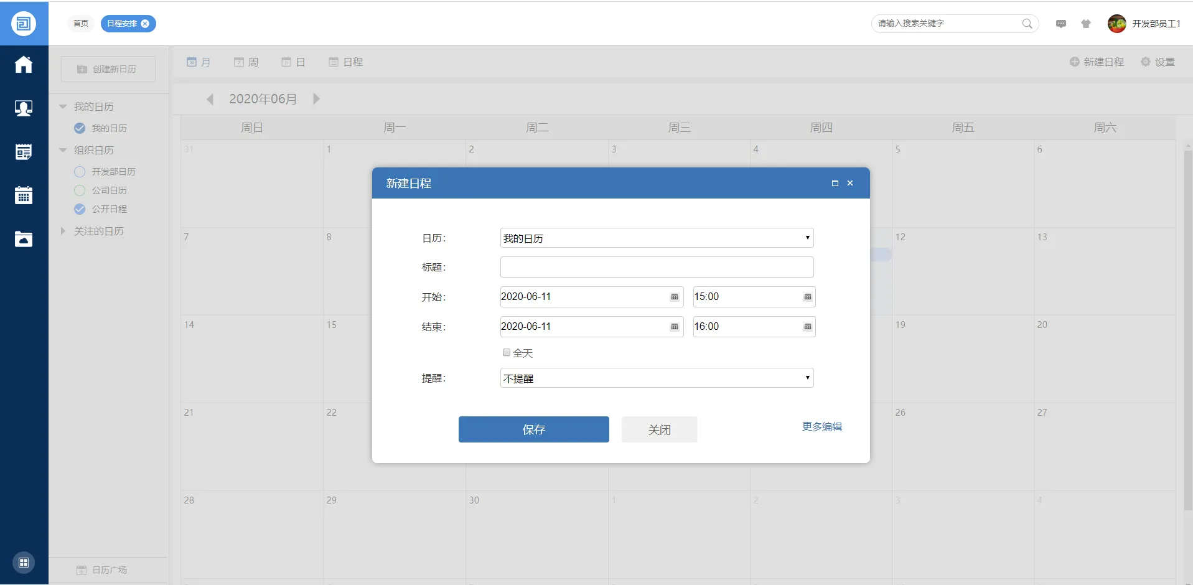Open the start date calendar picker icon
The image size is (1193, 585).
tap(675, 297)
